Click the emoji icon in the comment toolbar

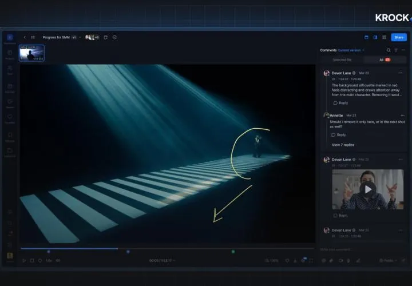coord(324,260)
